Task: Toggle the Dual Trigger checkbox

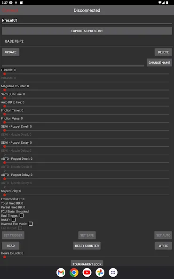Action: pyautogui.click(x=22, y=215)
